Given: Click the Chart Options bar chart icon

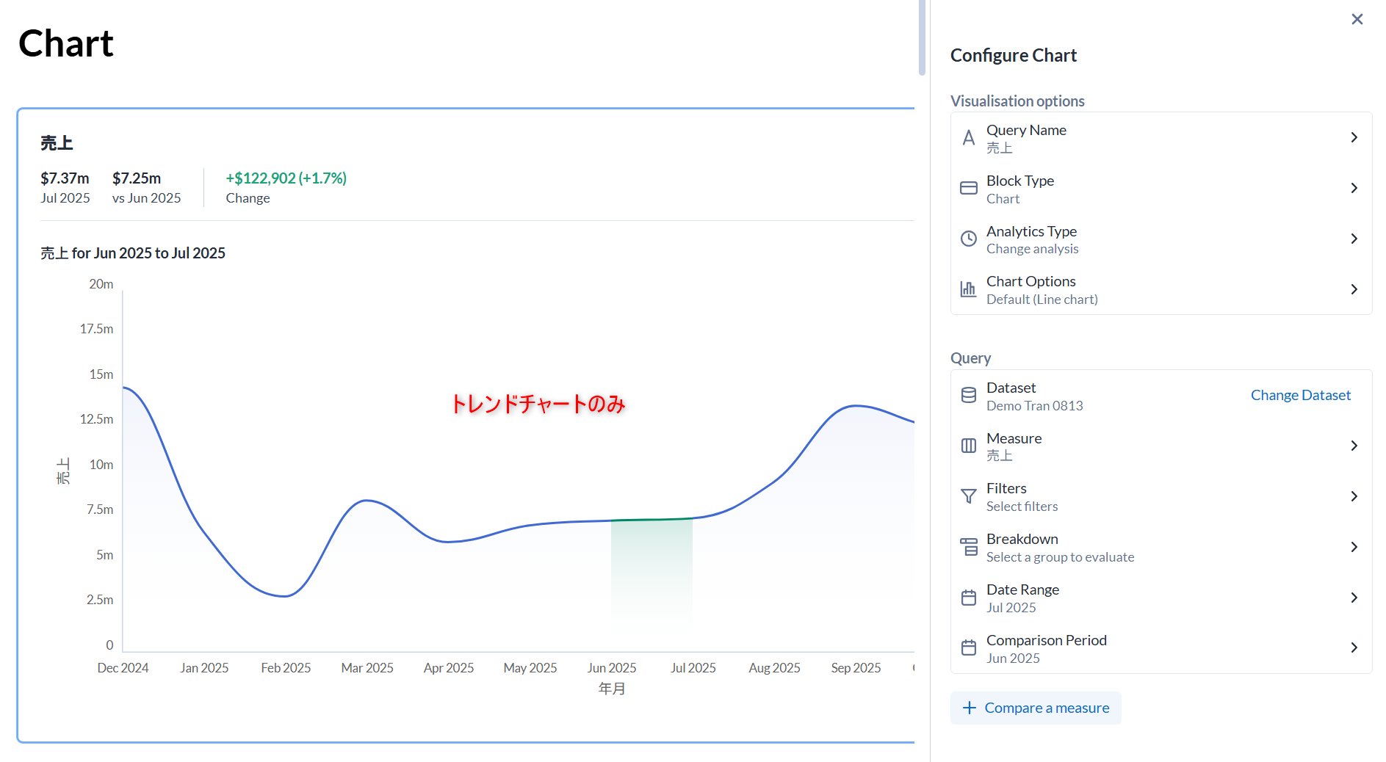Looking at the screenshot, I should pyautogui.click(x=969, y=289).
